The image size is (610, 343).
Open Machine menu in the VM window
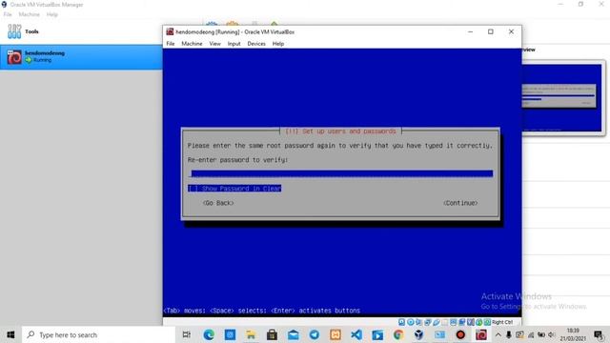pos(192,44)
